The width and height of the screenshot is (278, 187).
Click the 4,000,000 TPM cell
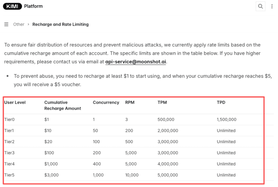[x=168, y=164]
